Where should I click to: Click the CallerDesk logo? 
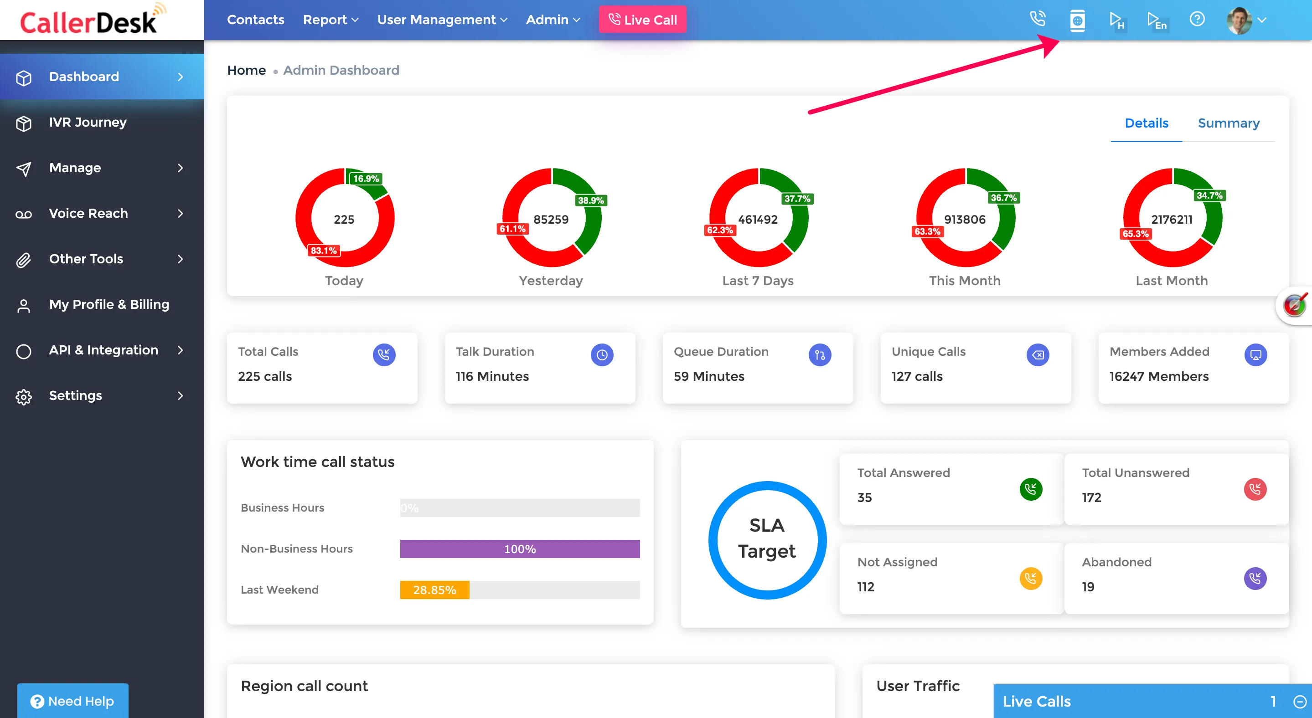pos(93,19)
